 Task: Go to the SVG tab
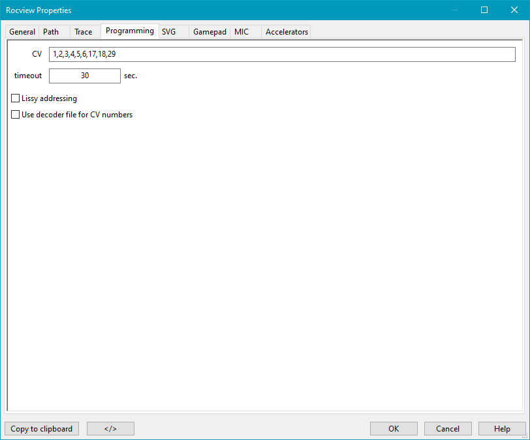click(169, 32)
